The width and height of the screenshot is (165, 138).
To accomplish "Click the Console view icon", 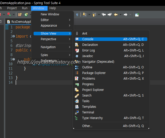I will [x=77, y=39].
